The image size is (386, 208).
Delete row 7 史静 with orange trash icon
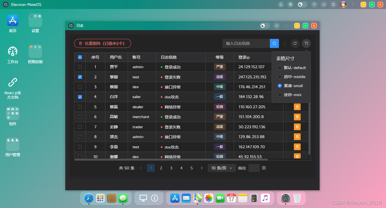click(297, 127)
